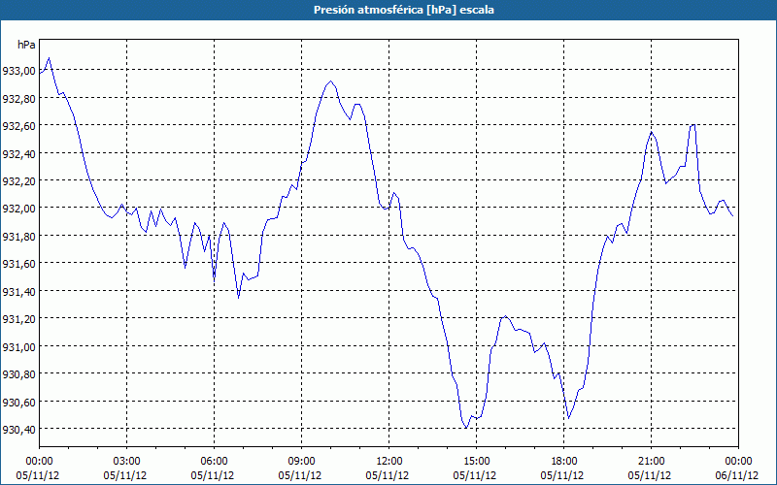Click the 931,80 y-axis label
The height and width of the screenshot is (485, 777).
pos(18,237)
